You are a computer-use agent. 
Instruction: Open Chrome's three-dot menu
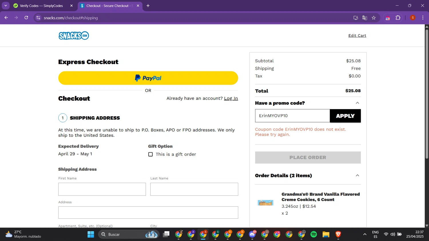423,18
